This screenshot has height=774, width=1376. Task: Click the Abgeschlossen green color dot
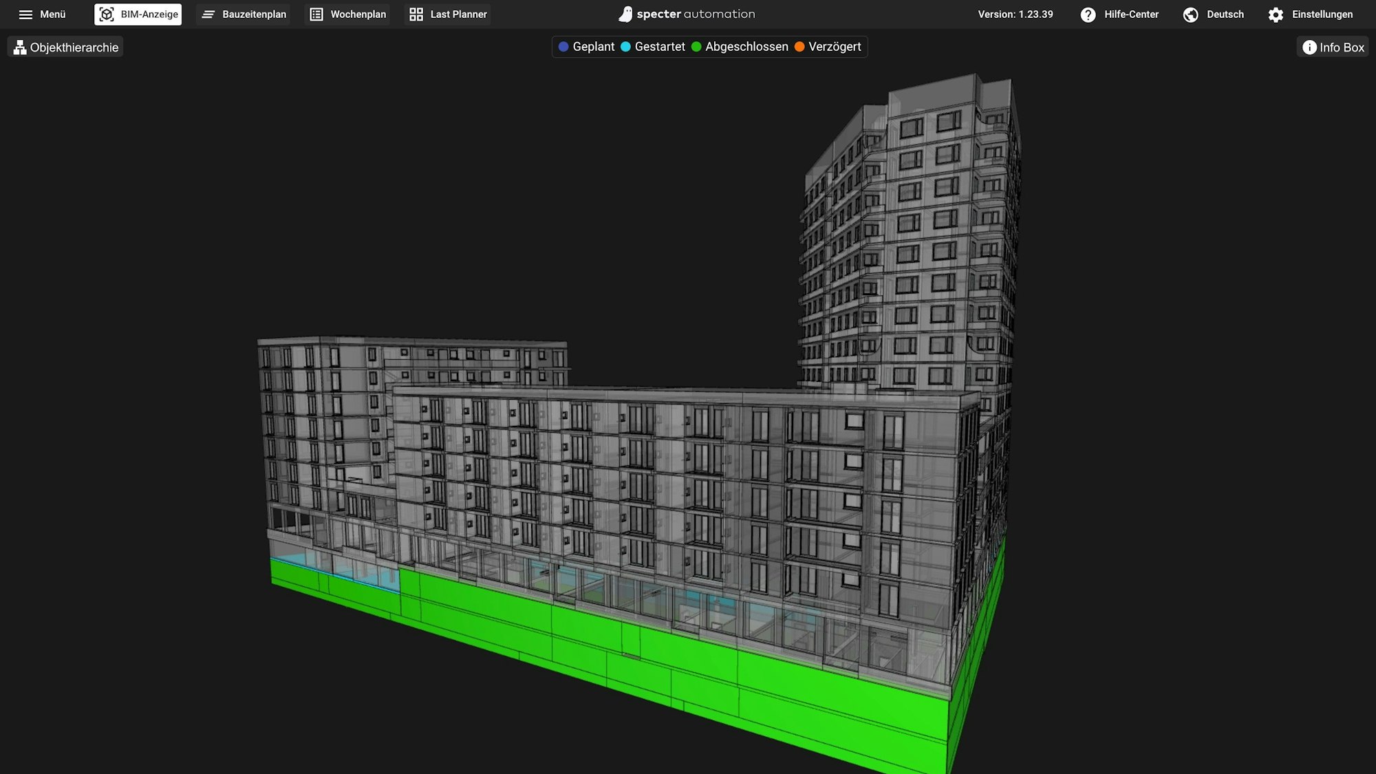[x=698, y=46]
